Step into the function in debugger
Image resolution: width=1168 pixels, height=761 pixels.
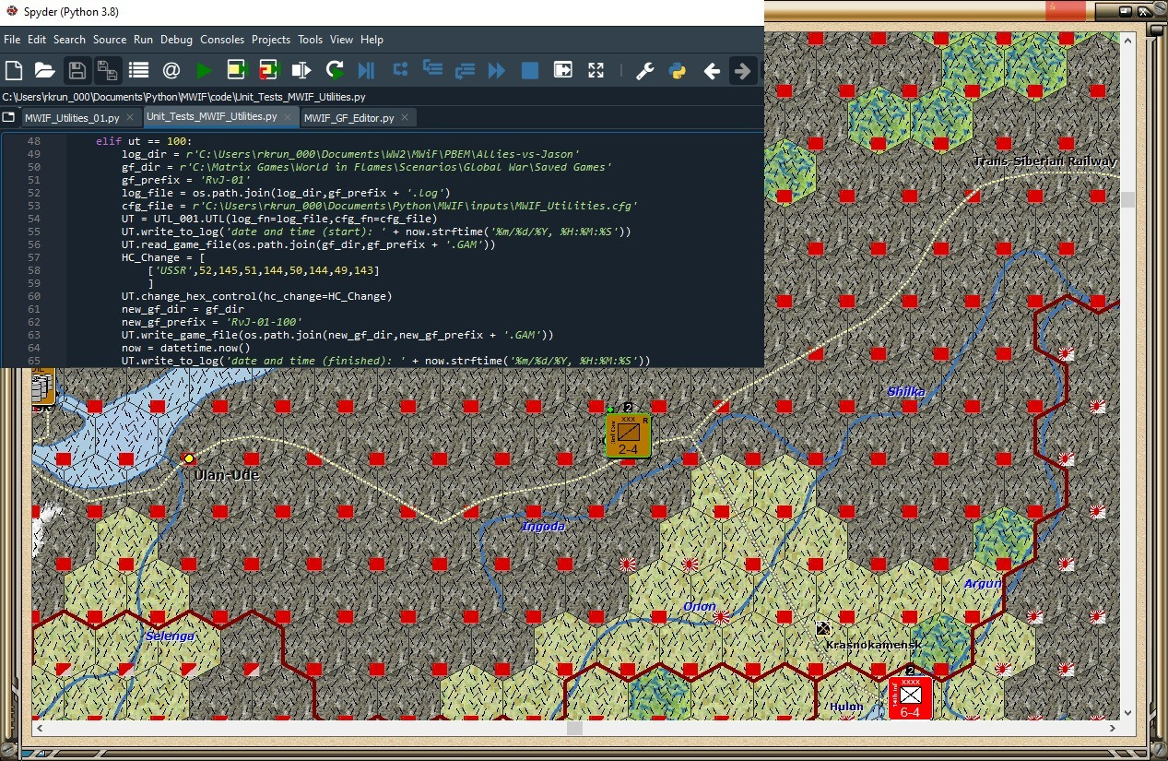click(432, 69)
